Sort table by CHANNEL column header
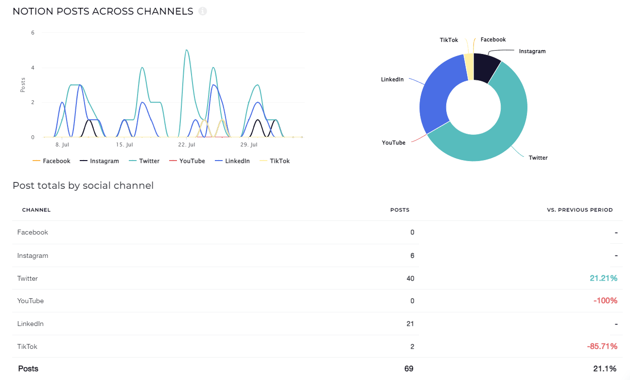The width and height of the screenshot is (630, 380). point(36,210)
